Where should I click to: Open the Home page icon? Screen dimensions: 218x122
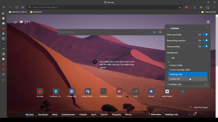(x=23, y=7)
